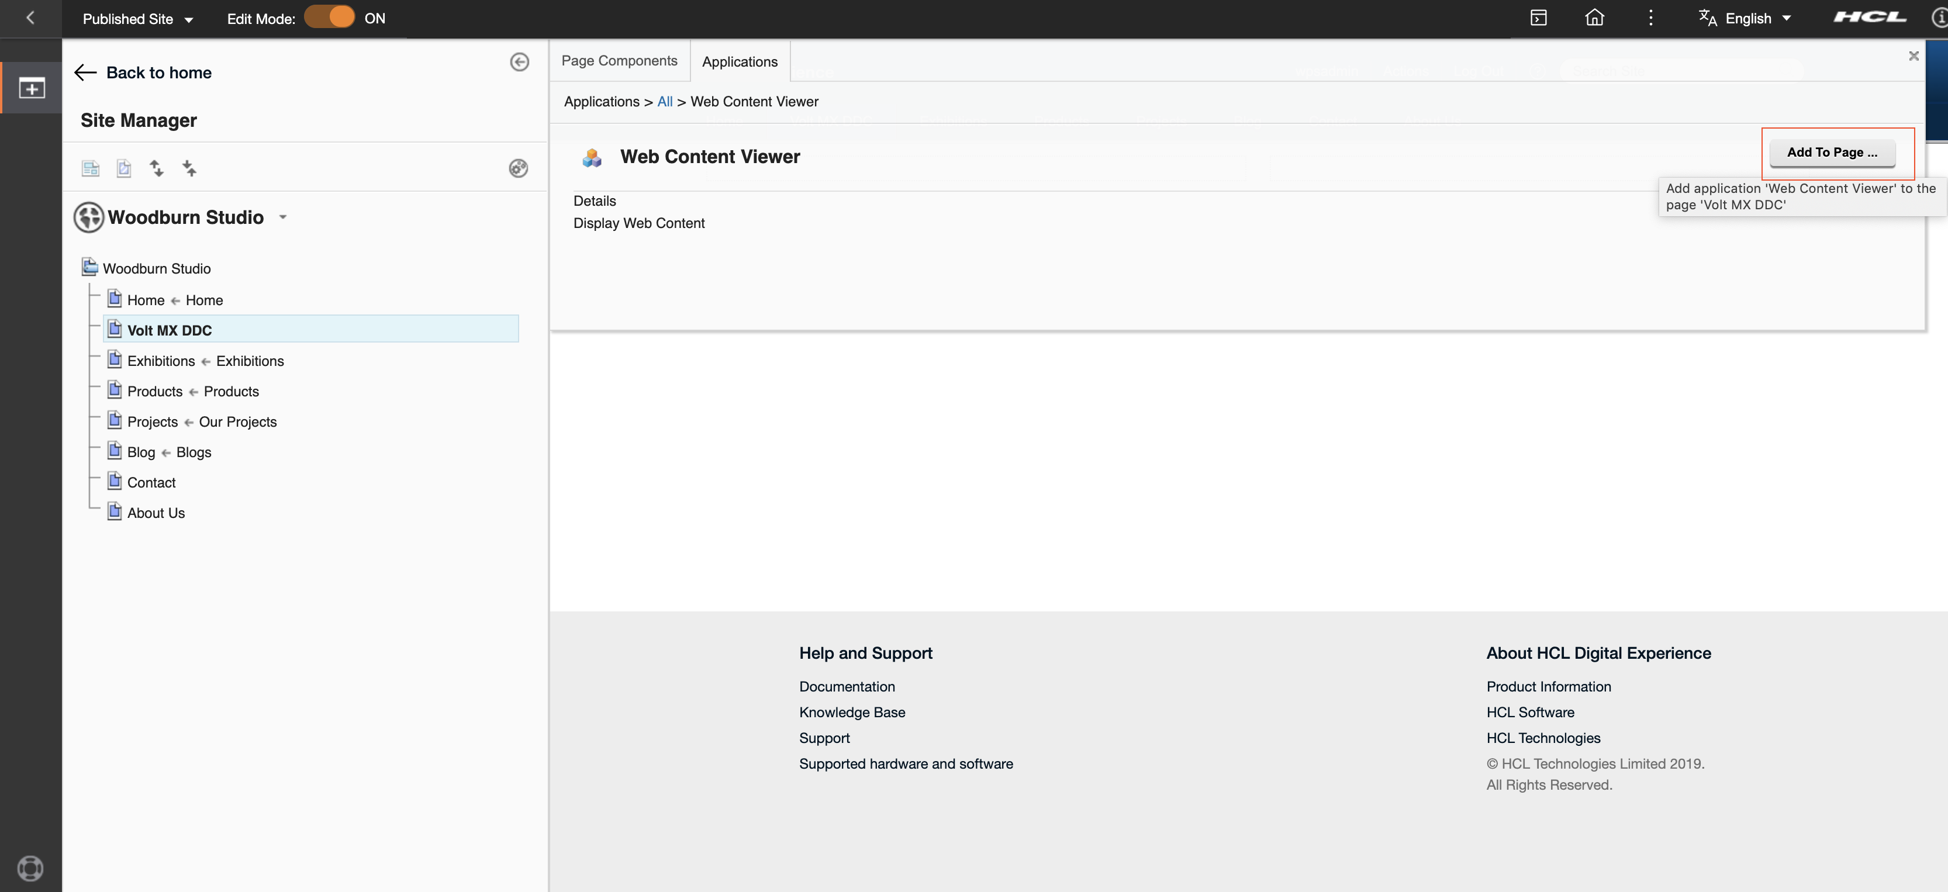Click the new page from template icon

coord(91,168)
